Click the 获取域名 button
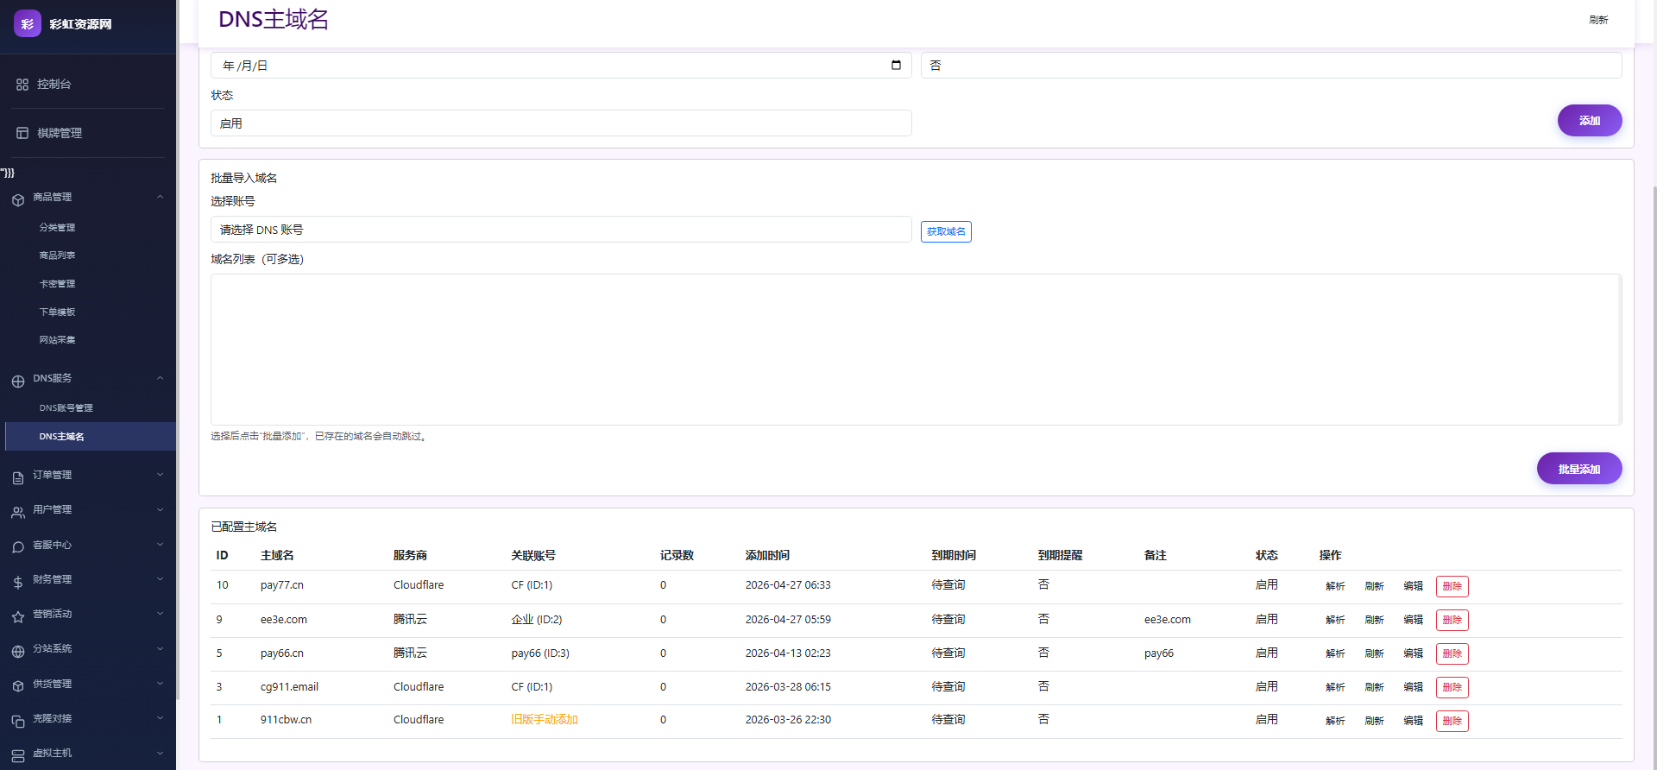Screen dimensions: 1657x770 click(x=946, y=231)
